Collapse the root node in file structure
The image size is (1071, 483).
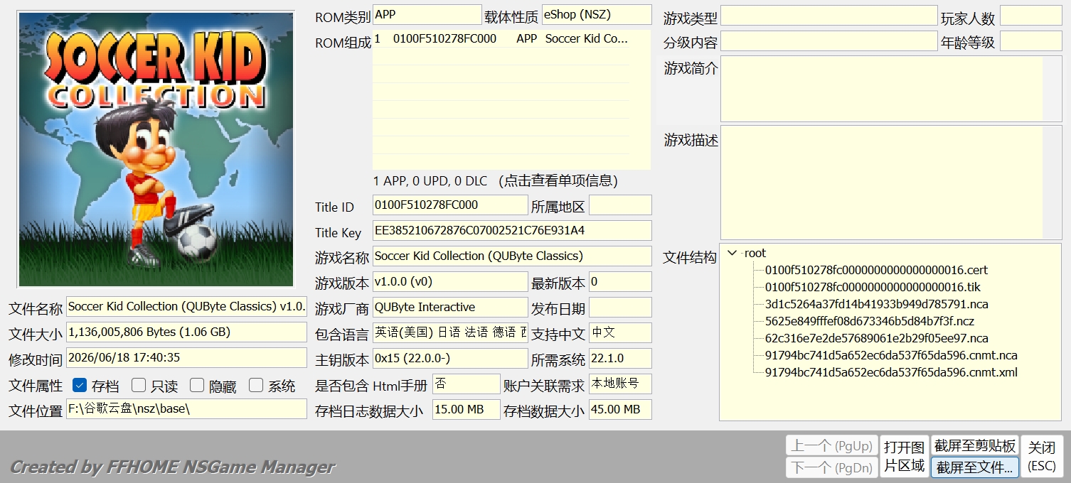(732, 253)
